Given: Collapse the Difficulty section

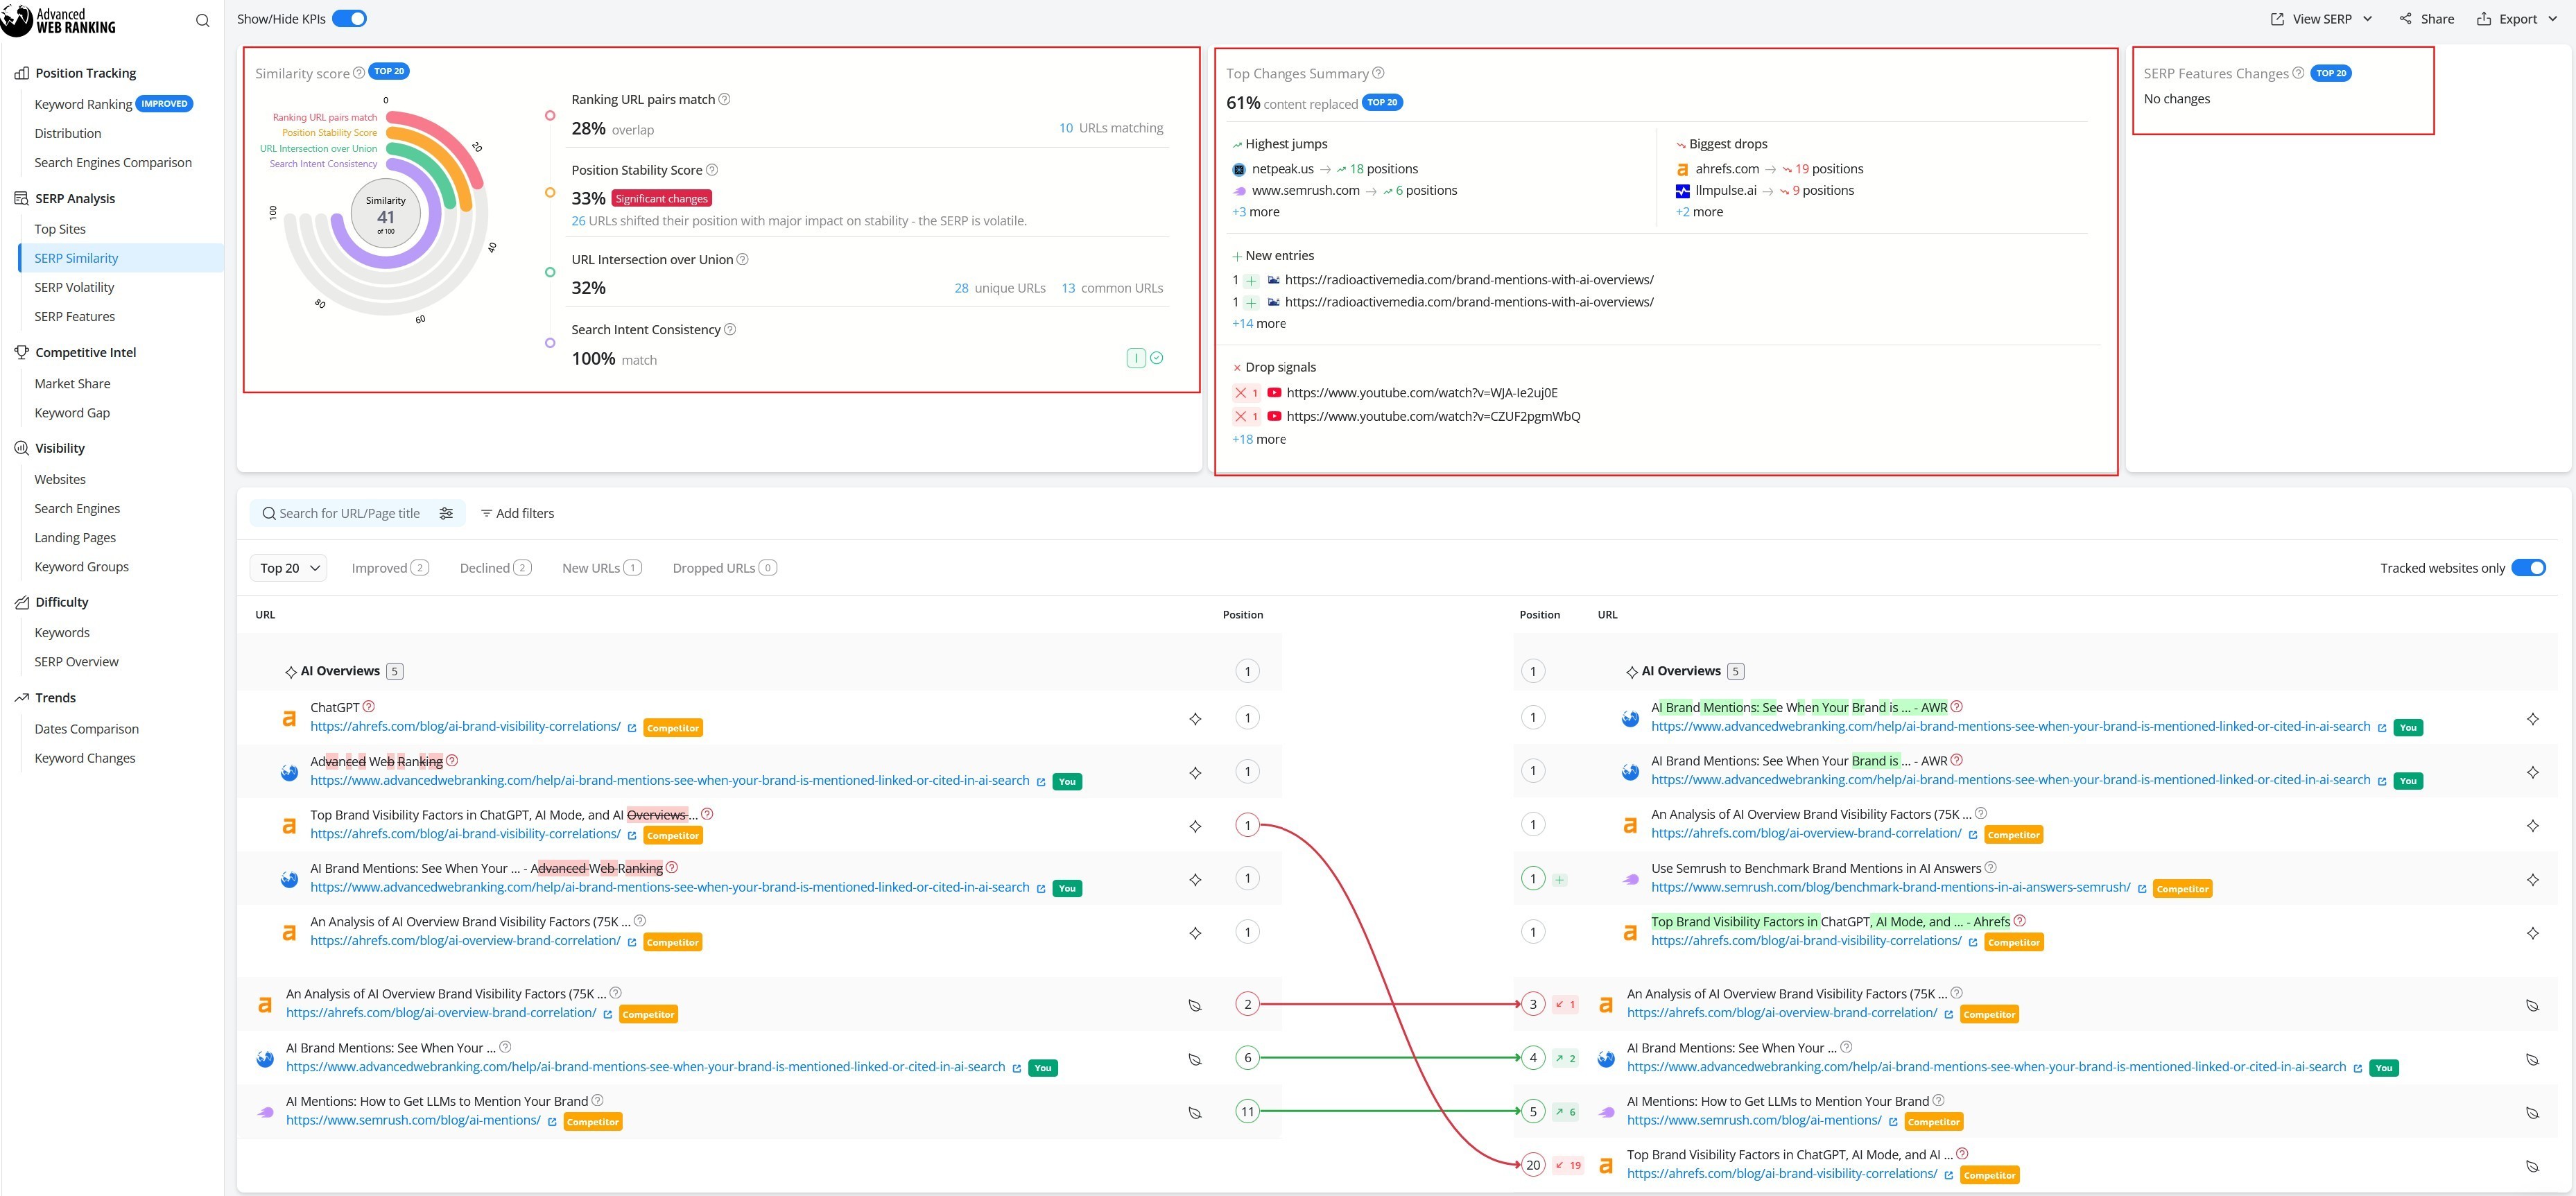Looking at the screenshot, I should click(x=62, y=602).
